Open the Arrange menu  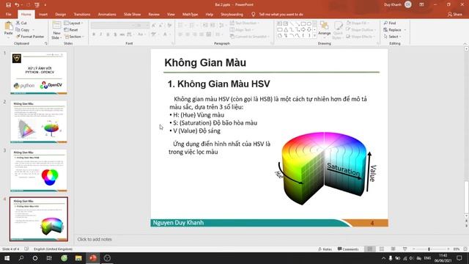click(x=324, y=29)
